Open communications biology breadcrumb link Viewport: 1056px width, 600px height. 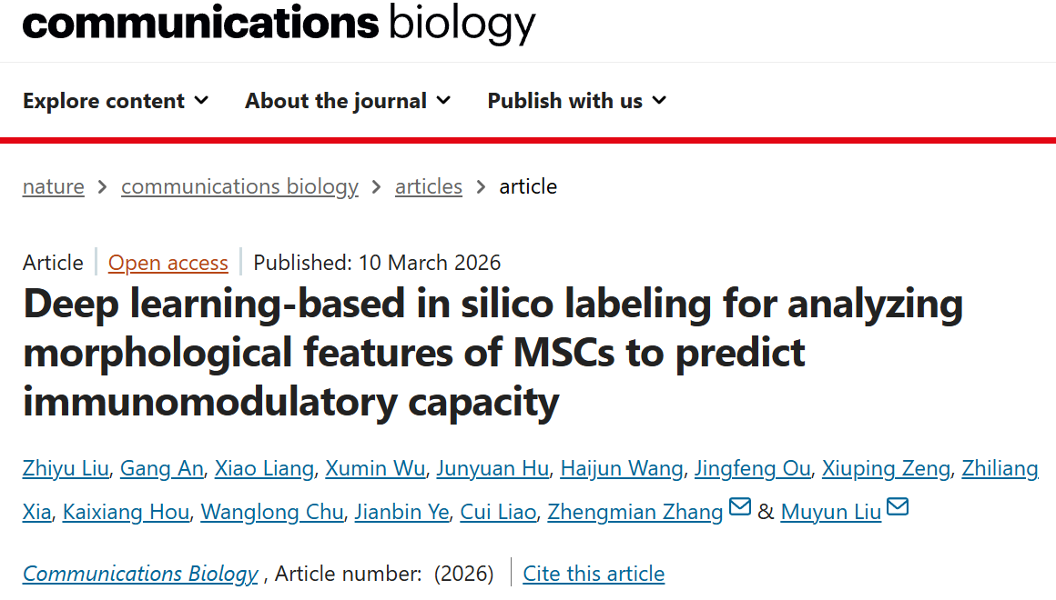[239, 186]
